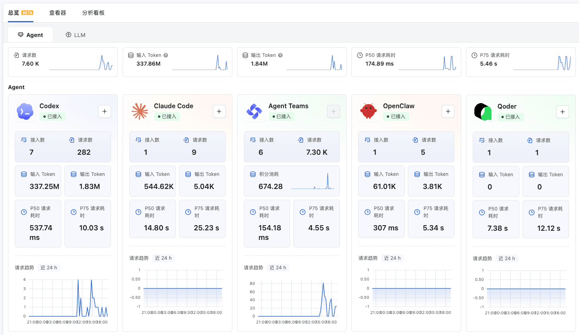Click the P50 clock icon in Claude Code card
Image resolution: width=579 pixels, height=335 pixels.
[x=138, y=212]
